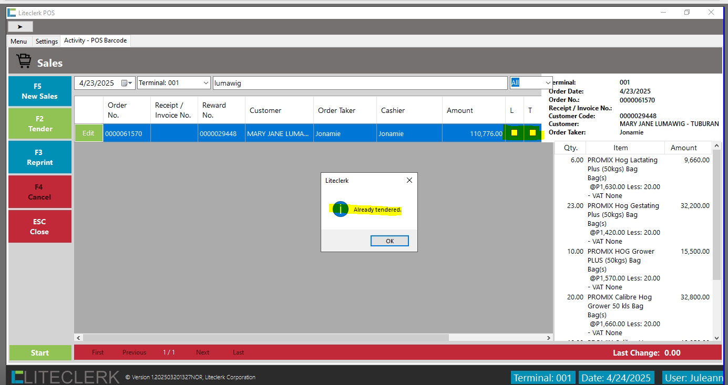Viewport: 728px width, 385px height.
Task: Click the green Start button
Action: point(40,353)
